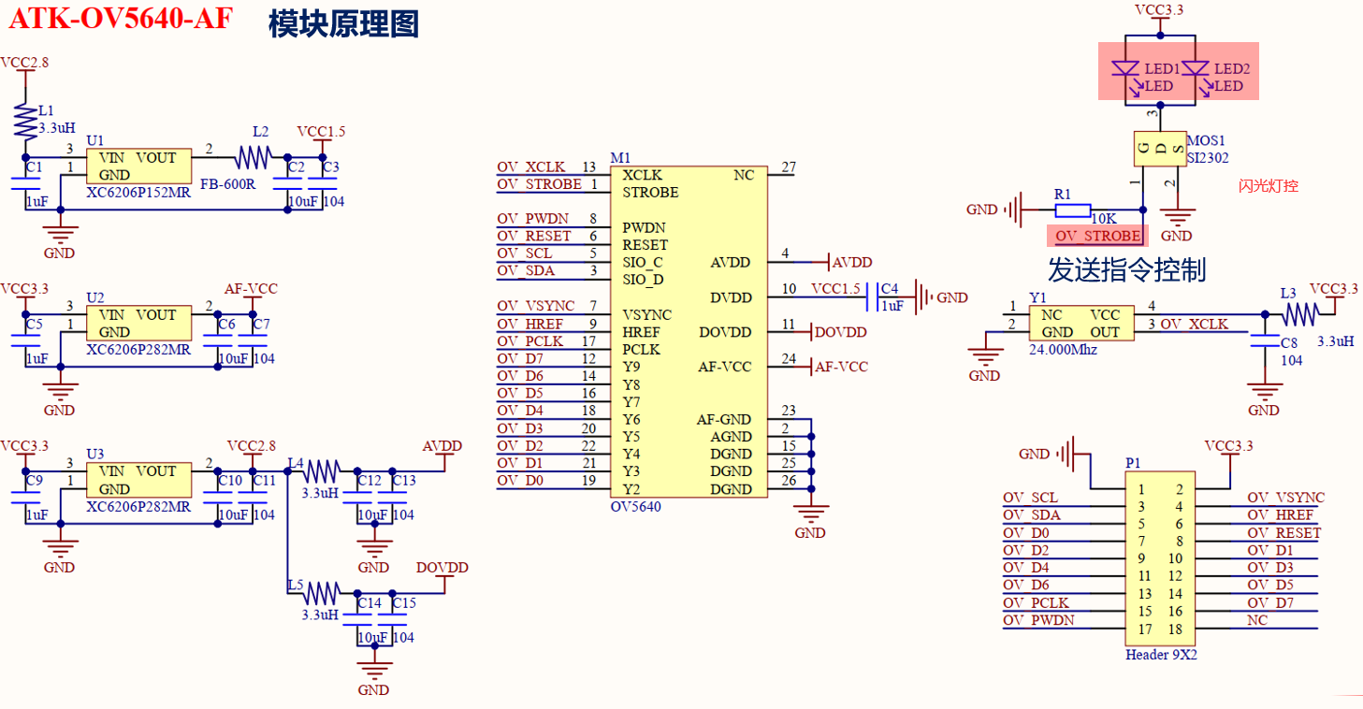Viewport: 1363px width, 709px height.
Task: Click the OV_PWDN net label on P1
Action: [x=1039, y=620]
